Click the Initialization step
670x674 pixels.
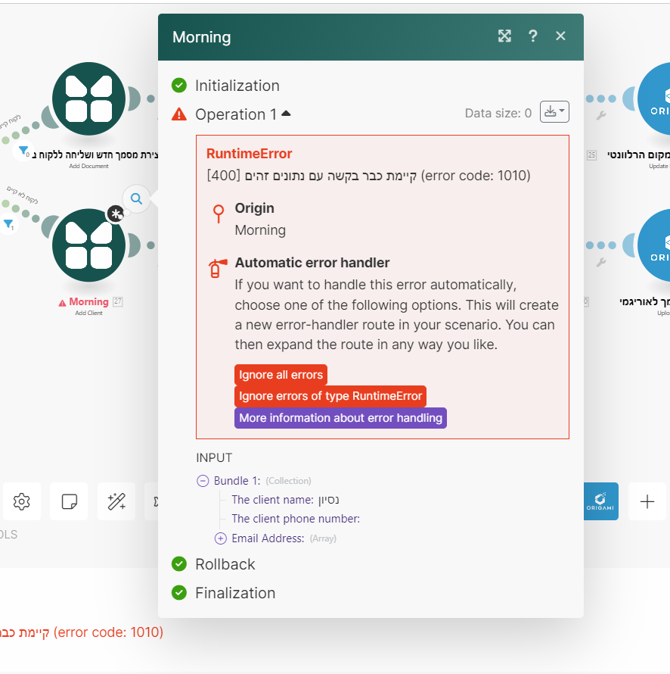point(237,86)
